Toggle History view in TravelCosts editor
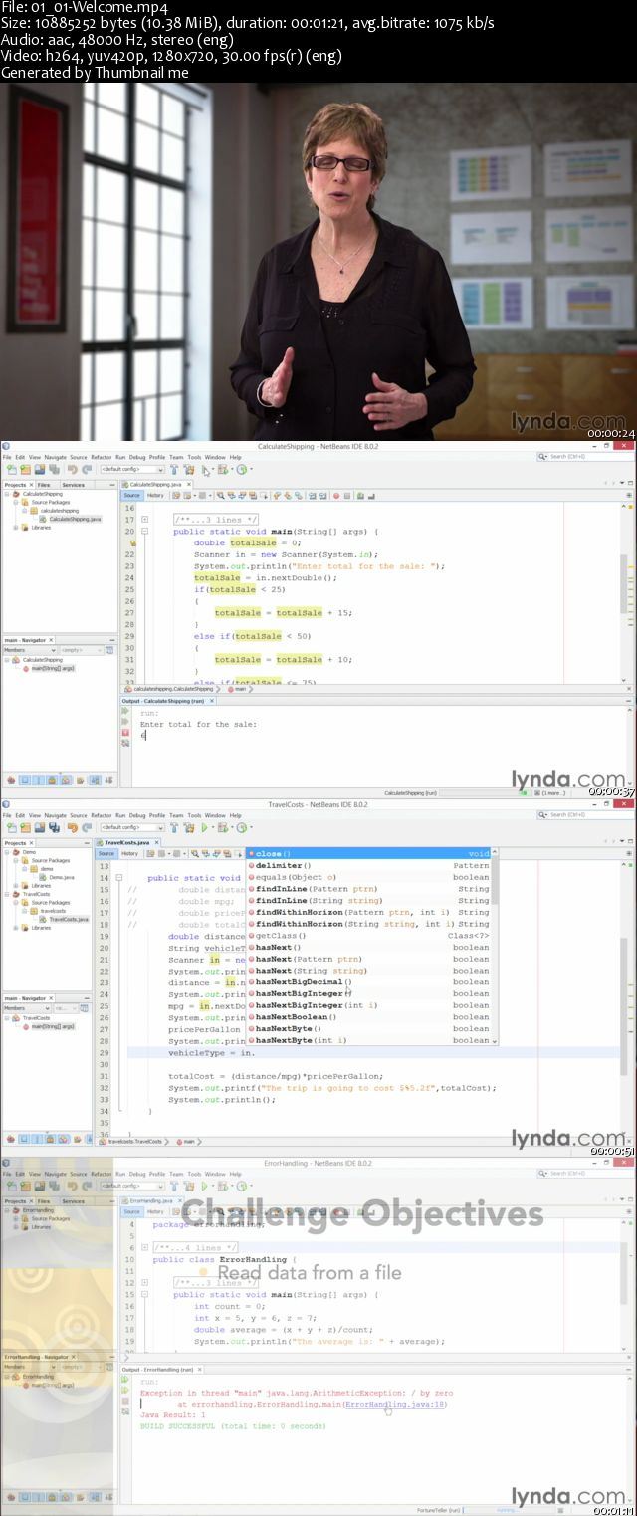 pyautogui.click(x=130, y=853)
